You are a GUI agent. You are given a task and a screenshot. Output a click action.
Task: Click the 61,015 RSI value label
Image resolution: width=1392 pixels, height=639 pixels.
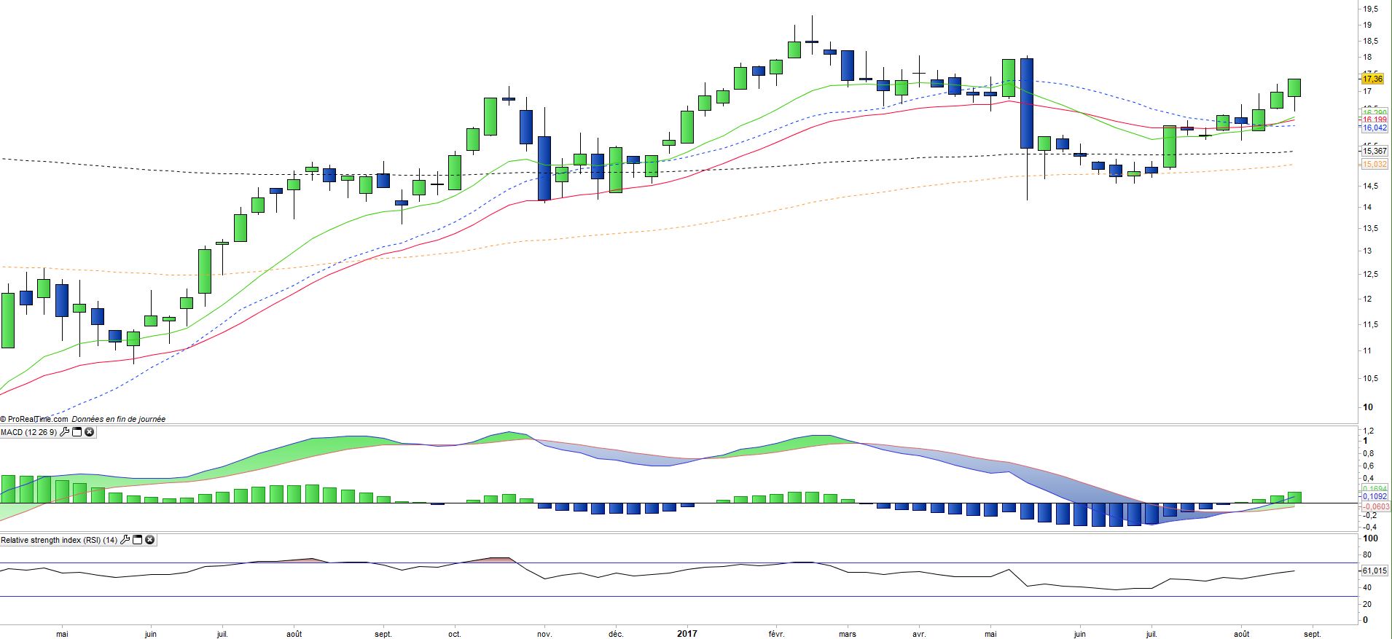1374,571
